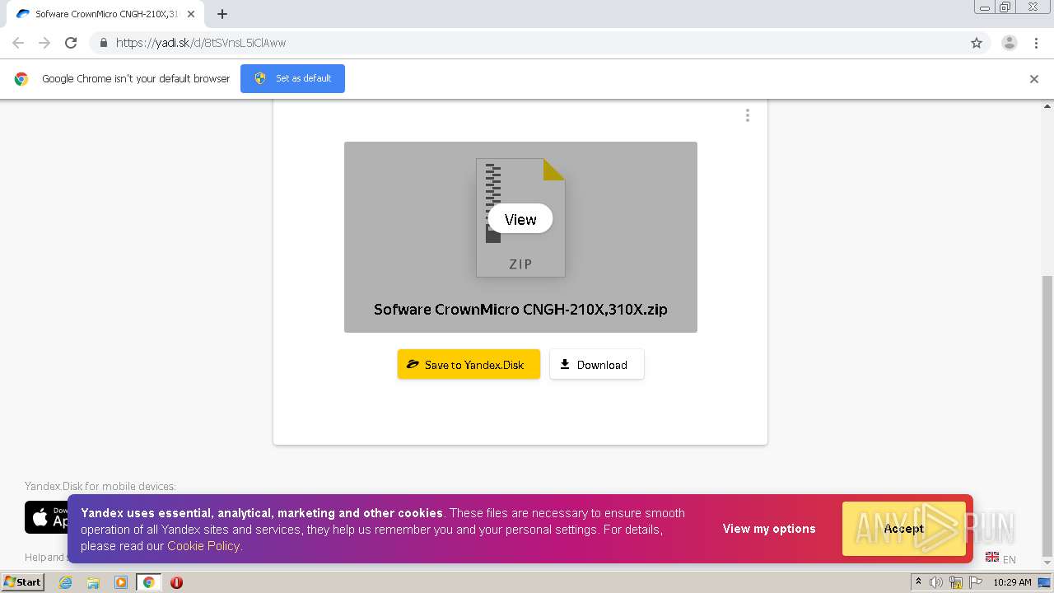
Task: Show hidden system tray icons
Action: (x=918, y=582)
